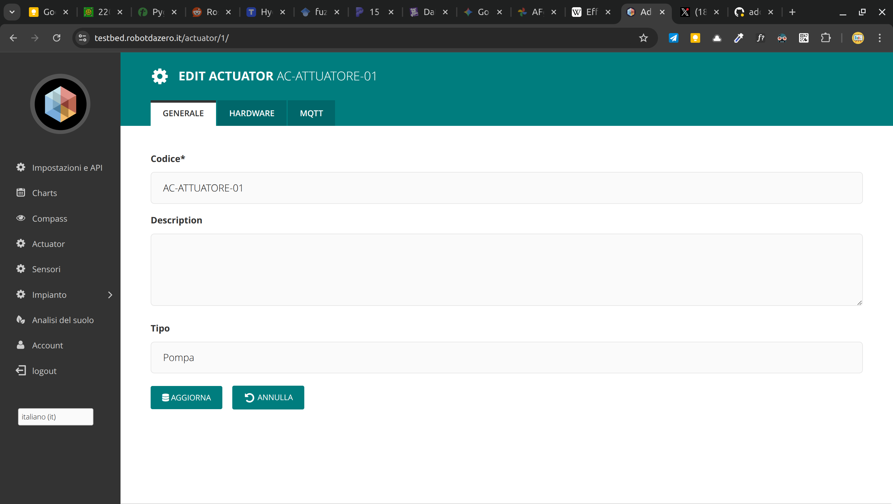Switch to the MQTT tab
893x504 pixels.
311,113
